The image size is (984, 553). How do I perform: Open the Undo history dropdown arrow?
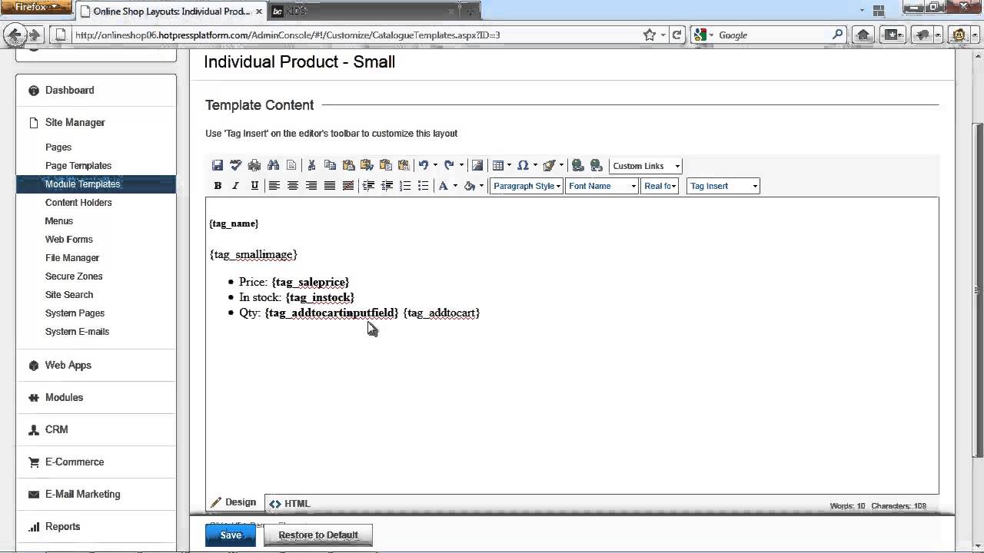click(435, 165)
